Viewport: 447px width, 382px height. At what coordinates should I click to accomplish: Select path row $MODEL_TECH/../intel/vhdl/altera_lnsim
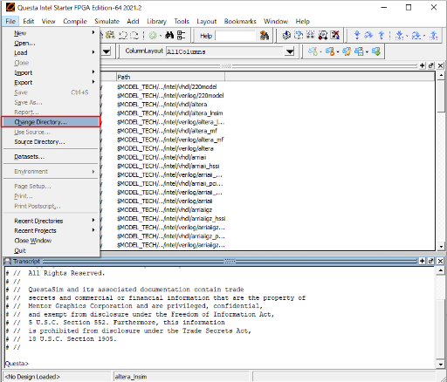coord(170,113)
